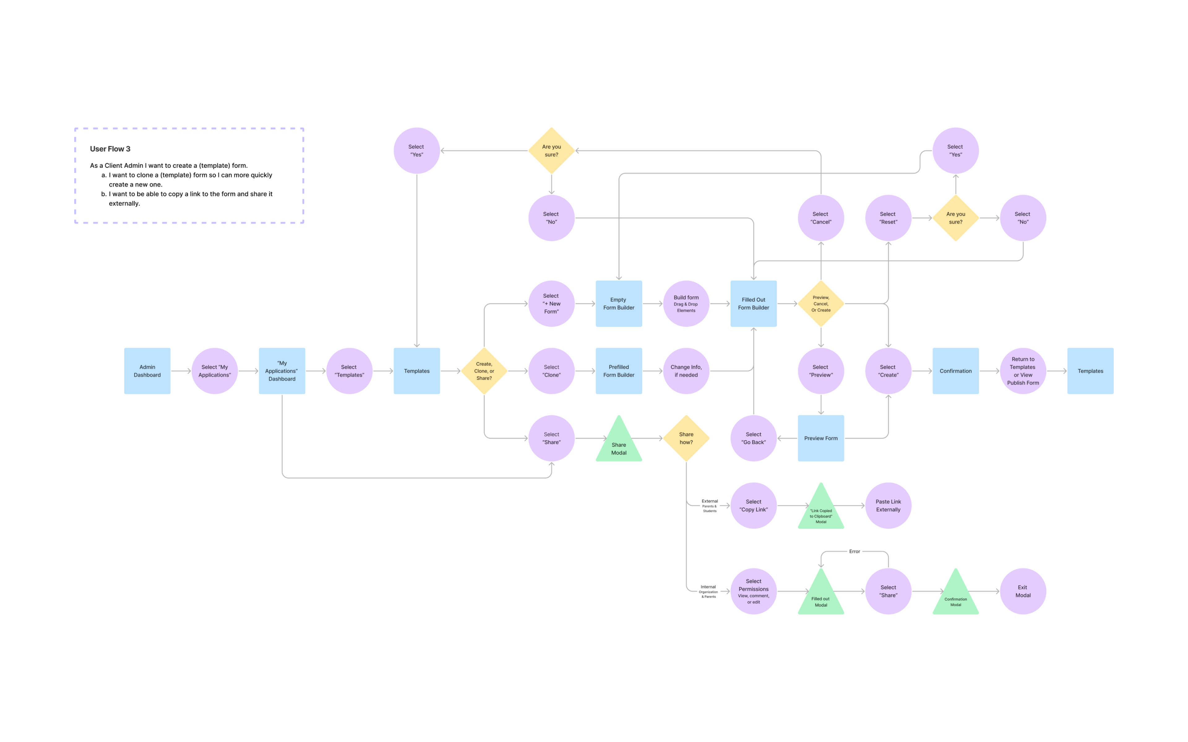Click the 'Filled out Modal' green triangle

click(820, 598)
